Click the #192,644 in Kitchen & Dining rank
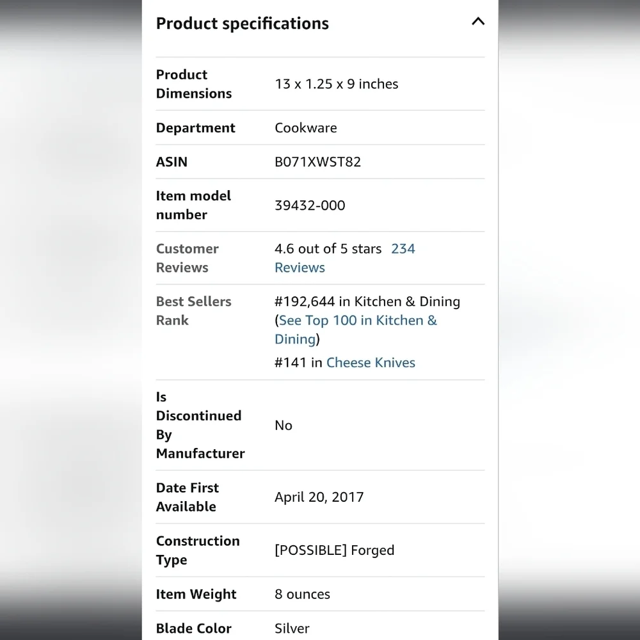The image size is (640, 640). tap(367, 301)
